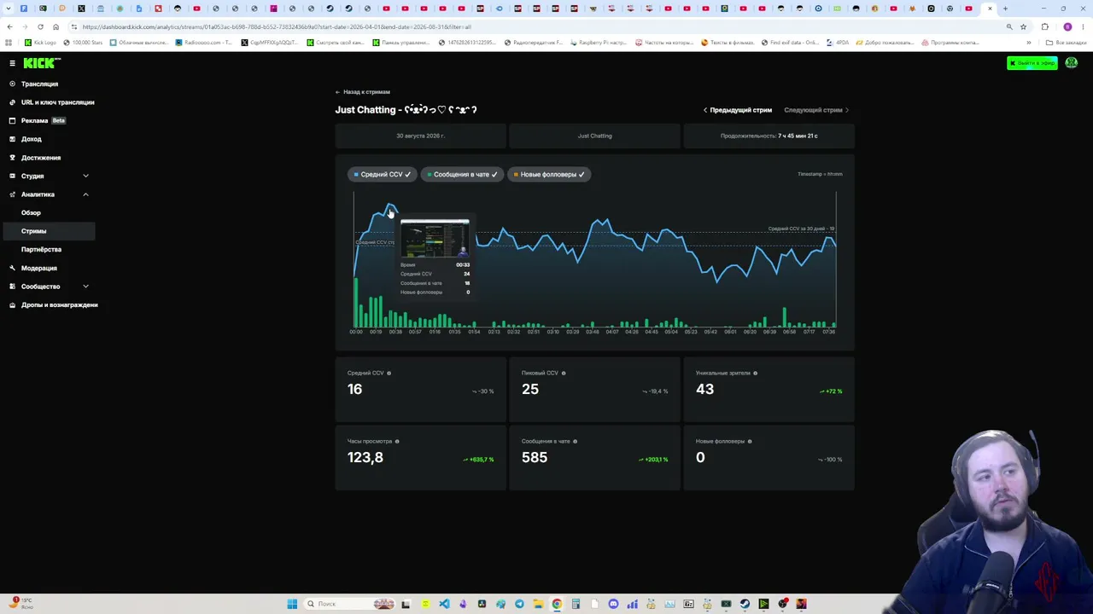The image size is (1093, 614).
Task: Click the zoom magnifier icon in address bar
Action: [1009, 26]
